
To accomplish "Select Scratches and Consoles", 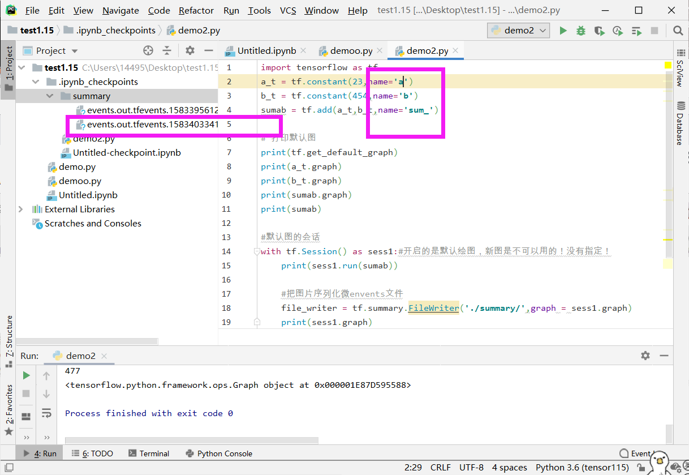I will [87, 223].
